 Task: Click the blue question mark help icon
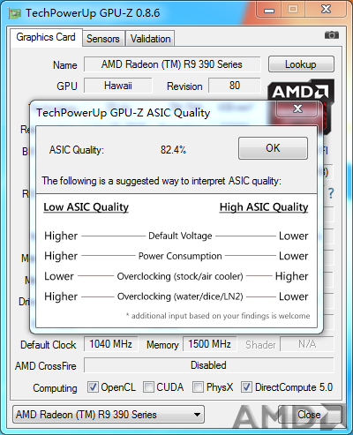331,193
